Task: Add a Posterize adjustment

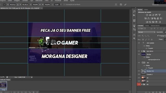Action: [150, 22]
